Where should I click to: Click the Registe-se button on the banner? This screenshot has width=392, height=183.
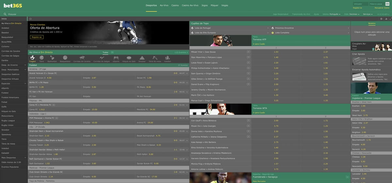37,37
